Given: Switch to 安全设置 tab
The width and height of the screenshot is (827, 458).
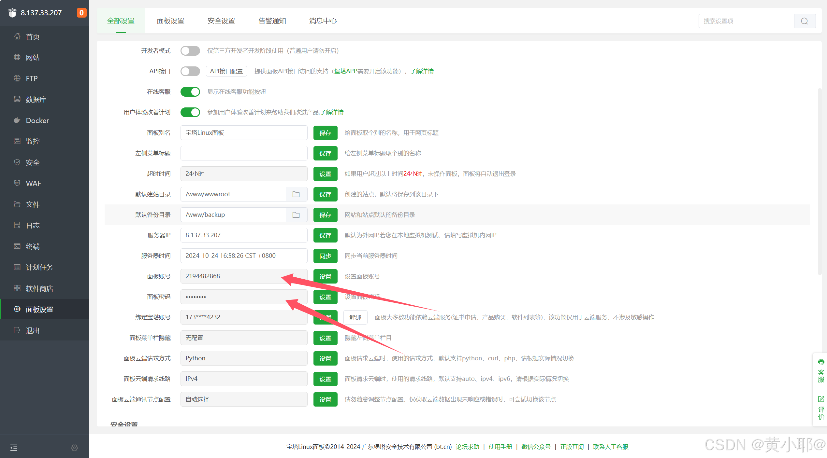Looking at the screenshot, I should 221,21.
